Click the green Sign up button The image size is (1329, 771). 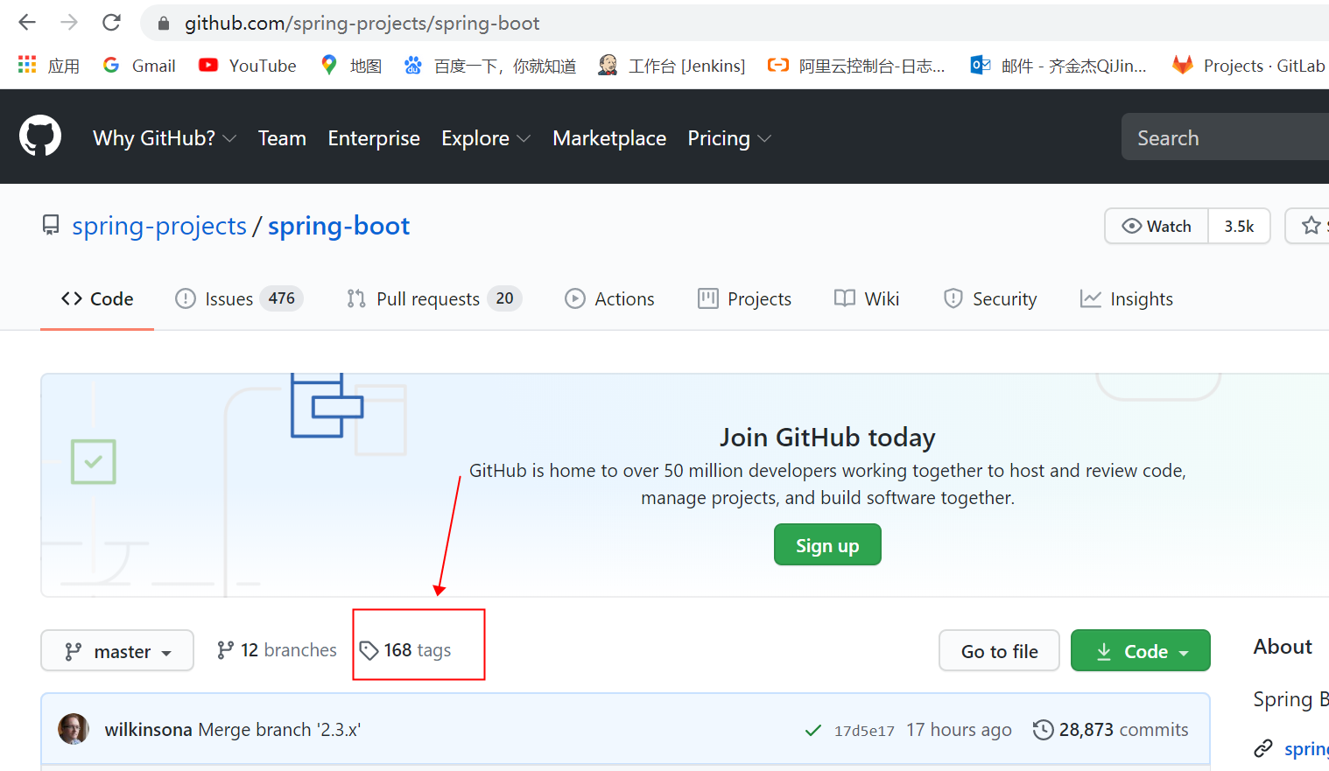pos(827,544)
